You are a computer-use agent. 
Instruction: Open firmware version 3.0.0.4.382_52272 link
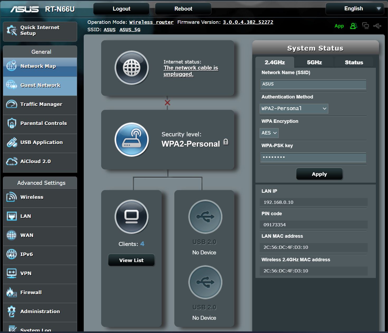coord(248,22)
